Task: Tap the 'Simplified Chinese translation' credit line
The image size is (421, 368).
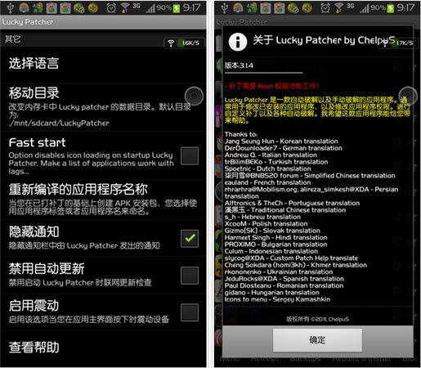Action: click(310, 176)
